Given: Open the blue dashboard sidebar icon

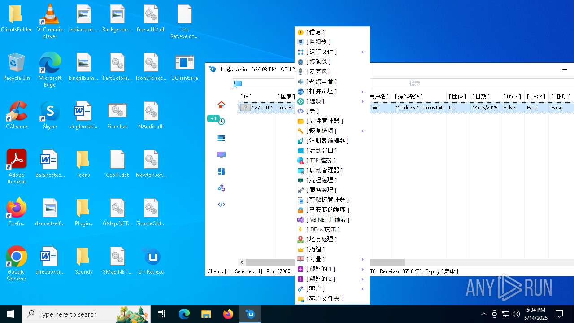Looking at the screenshot, I should [221, 171].
